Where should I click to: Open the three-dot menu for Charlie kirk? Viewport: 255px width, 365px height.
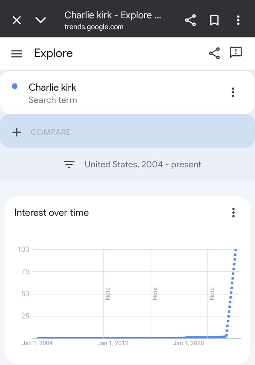click(233, 92)
